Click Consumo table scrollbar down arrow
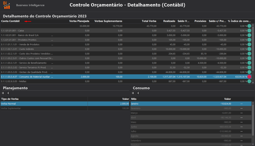 (253, 144)
